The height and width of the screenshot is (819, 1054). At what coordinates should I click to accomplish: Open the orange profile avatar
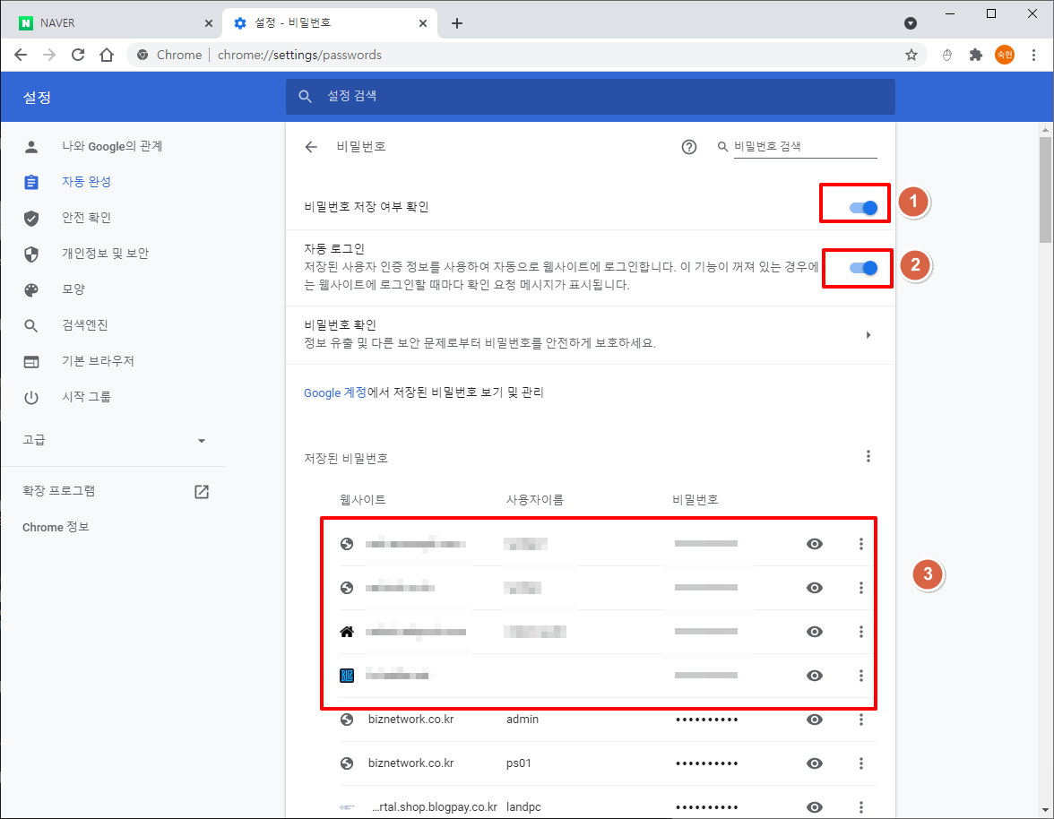1004,55
